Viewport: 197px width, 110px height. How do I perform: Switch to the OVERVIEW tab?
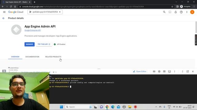(x=15, y=57)
